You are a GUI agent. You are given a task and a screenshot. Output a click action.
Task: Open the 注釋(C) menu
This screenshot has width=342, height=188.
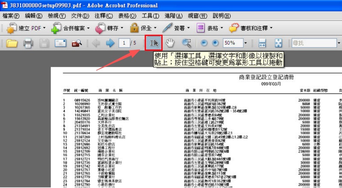[104, 16]
